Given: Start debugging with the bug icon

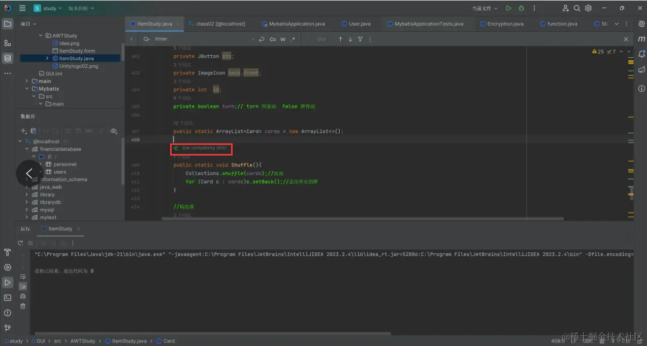Looking at the screenshot, I should click(x=521, y=8).
